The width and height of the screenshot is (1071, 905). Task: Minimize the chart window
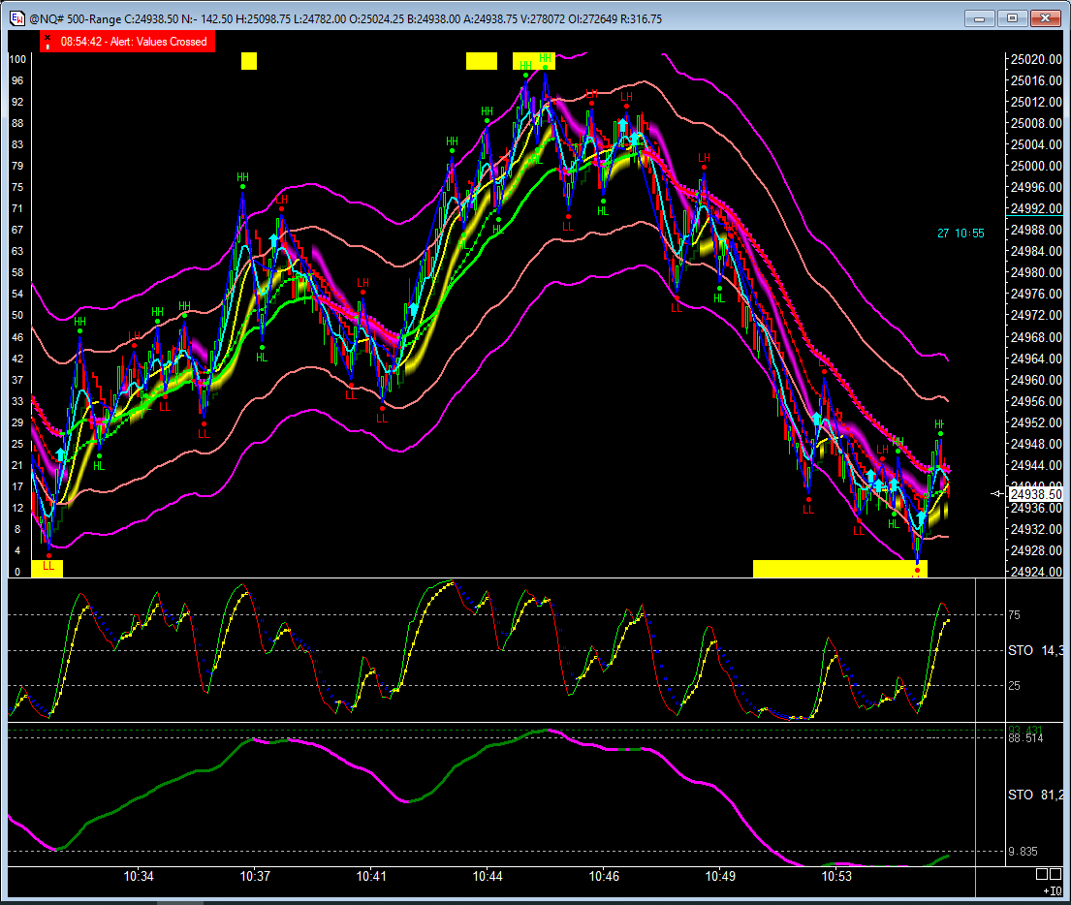(x=980, y=18)
